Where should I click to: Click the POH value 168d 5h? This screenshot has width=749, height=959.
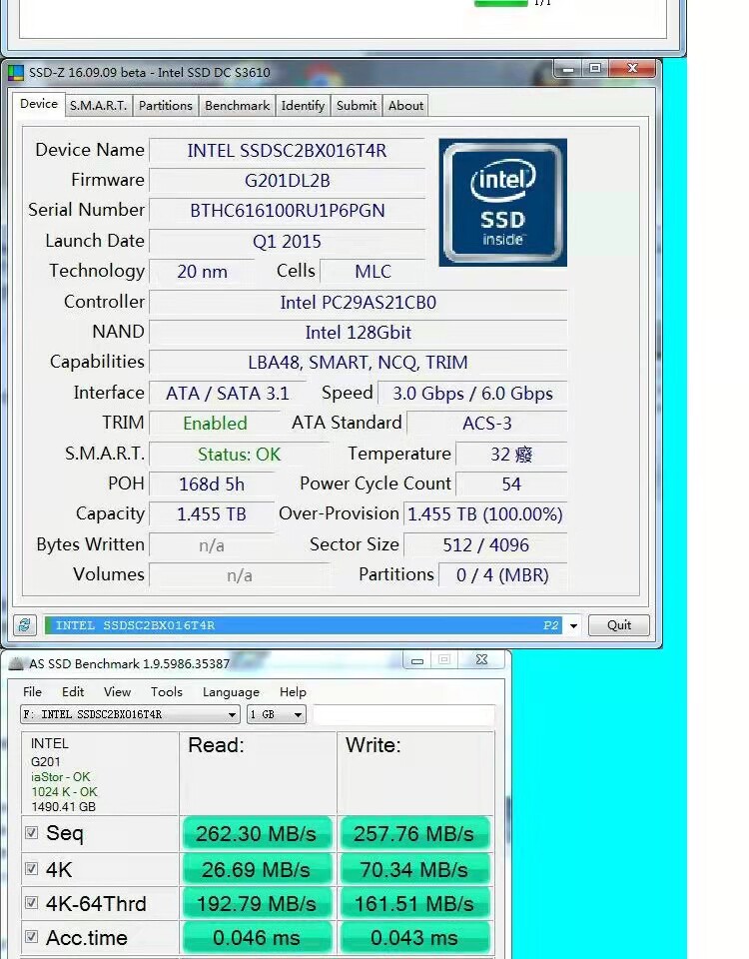point(212,483)
